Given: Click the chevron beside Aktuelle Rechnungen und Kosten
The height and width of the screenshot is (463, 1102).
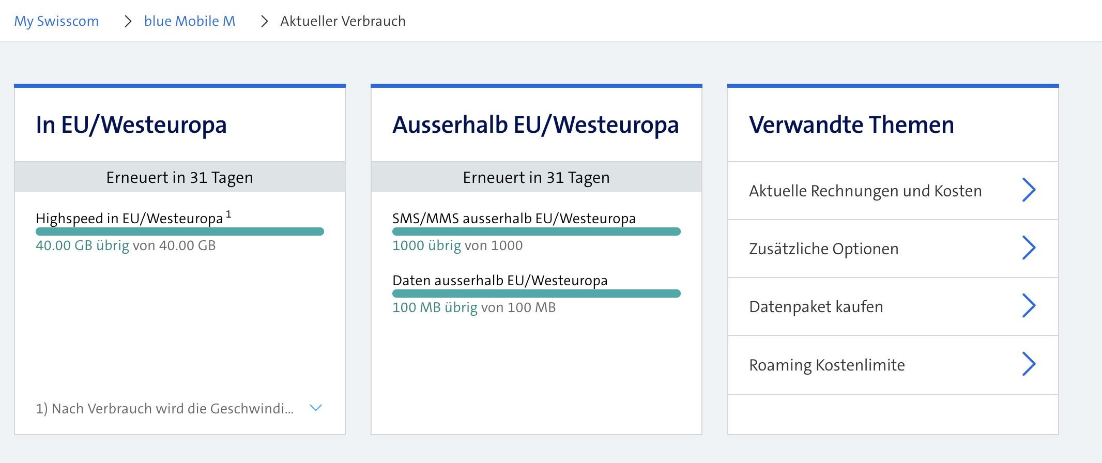Looking at the screenshot, I should pyautogui.click(x=1030, y=190).
